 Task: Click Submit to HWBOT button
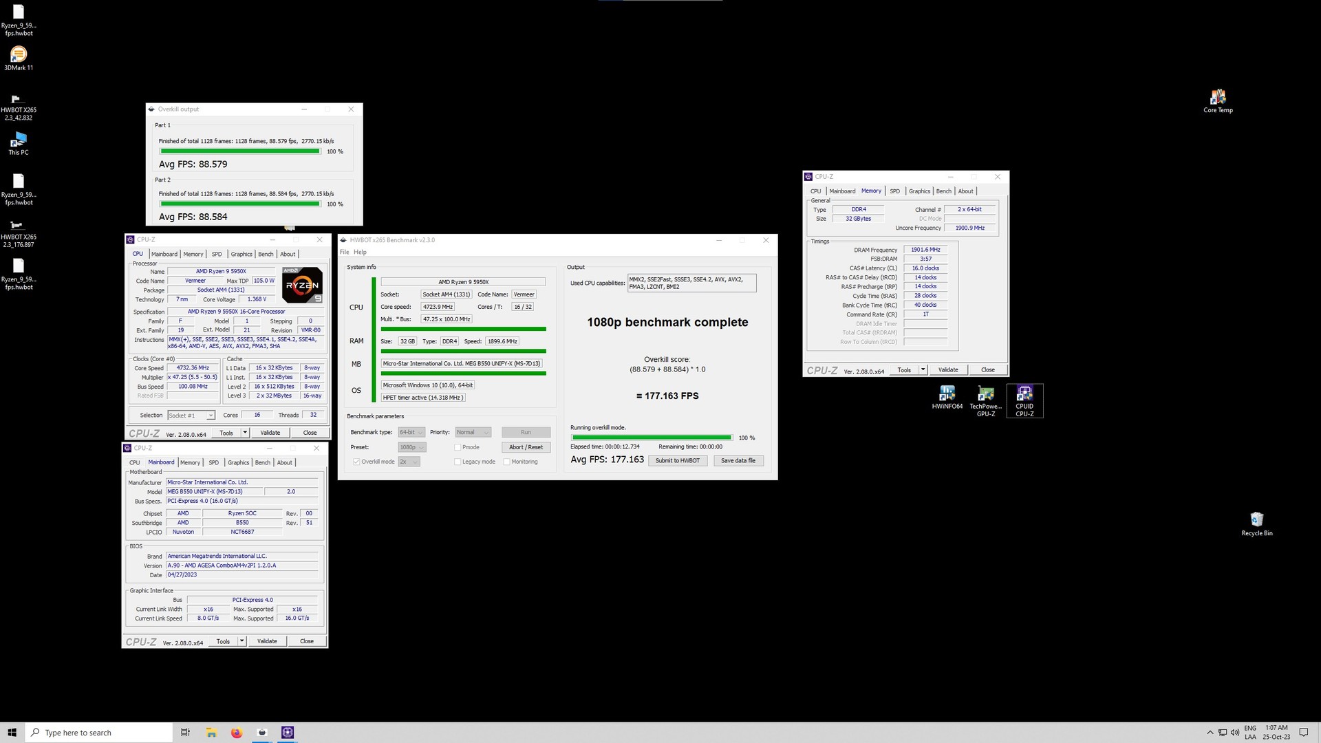click(x=678, y=461)
